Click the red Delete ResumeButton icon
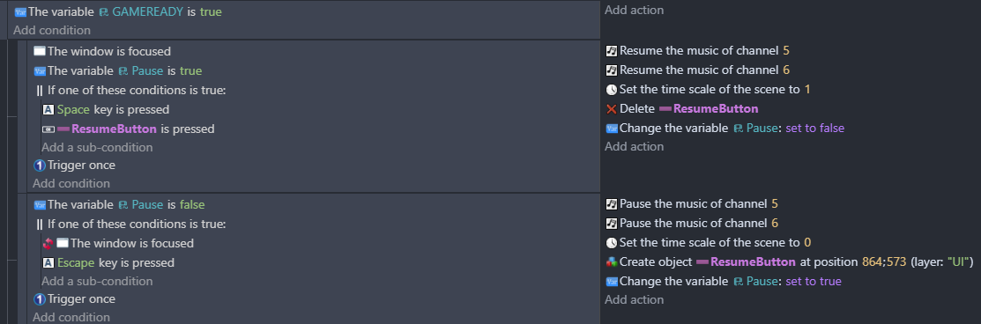981x324 pixels. (x=612, y=109)
